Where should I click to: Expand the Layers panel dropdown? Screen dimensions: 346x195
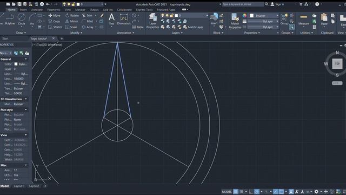[x=177, y=32]
